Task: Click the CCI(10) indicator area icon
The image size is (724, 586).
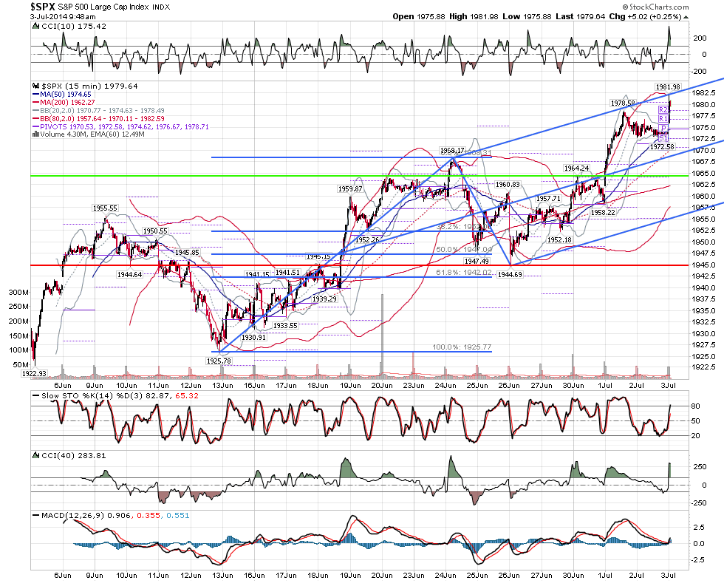Action: click(x=36, y=27)
